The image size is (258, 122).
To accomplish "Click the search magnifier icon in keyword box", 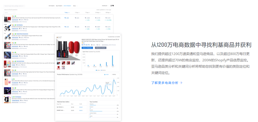I will (24, 6).
